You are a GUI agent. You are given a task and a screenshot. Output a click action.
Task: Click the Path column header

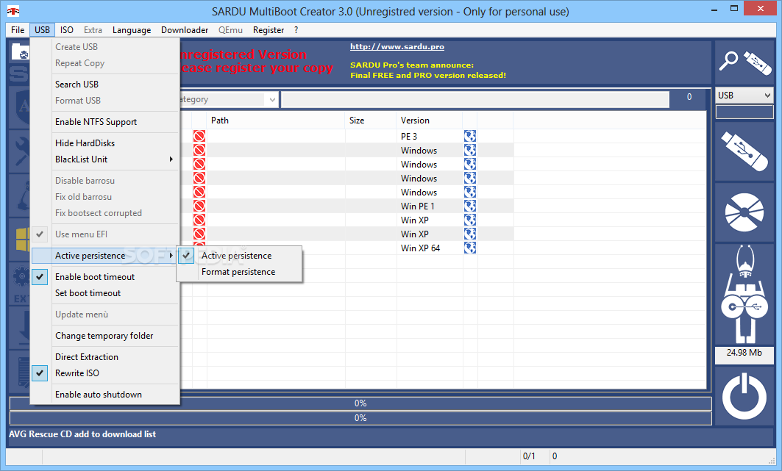[x=276, y=121]
